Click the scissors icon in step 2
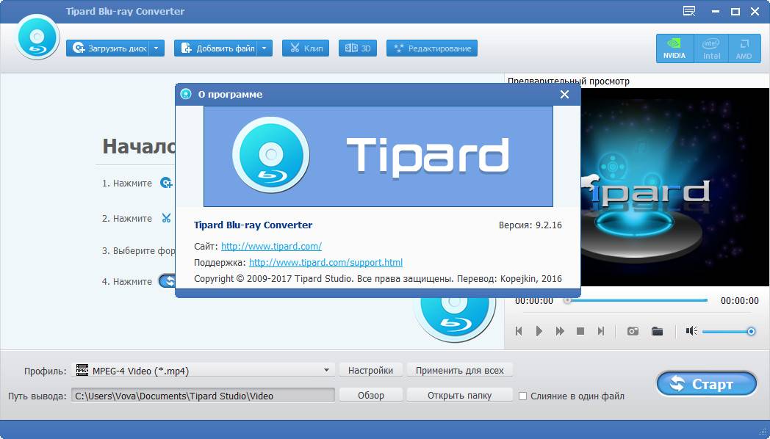 pos(167,218)
